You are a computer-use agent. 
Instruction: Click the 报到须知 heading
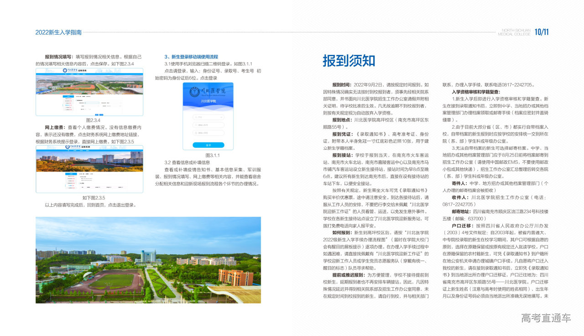(x=349, y=61)
